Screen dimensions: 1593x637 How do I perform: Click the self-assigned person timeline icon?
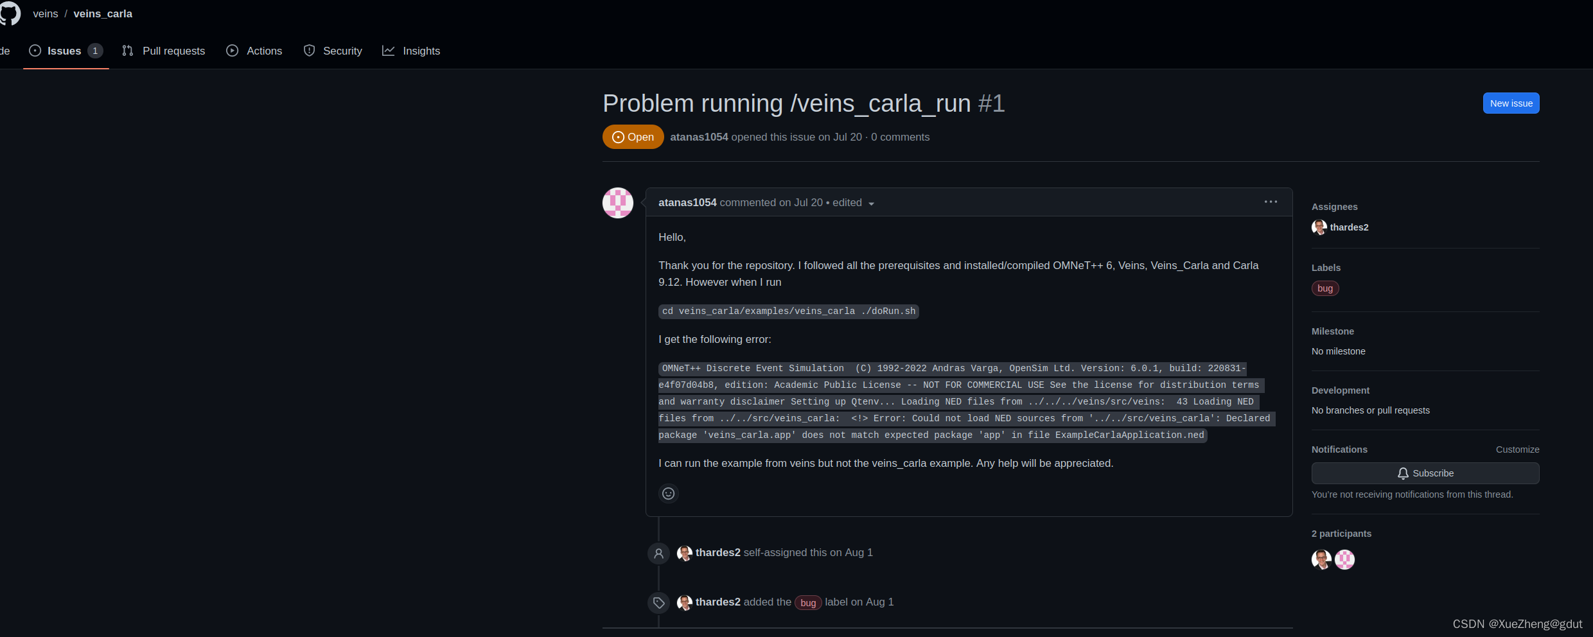click(658, 554)
